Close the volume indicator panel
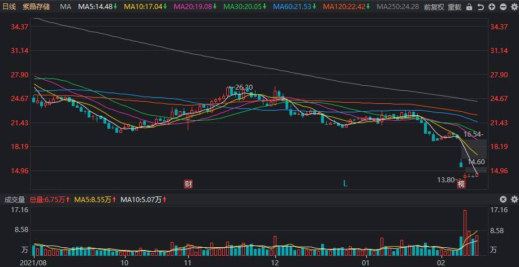This screenshot has height=267, width=519. click(x=503, y=199)
